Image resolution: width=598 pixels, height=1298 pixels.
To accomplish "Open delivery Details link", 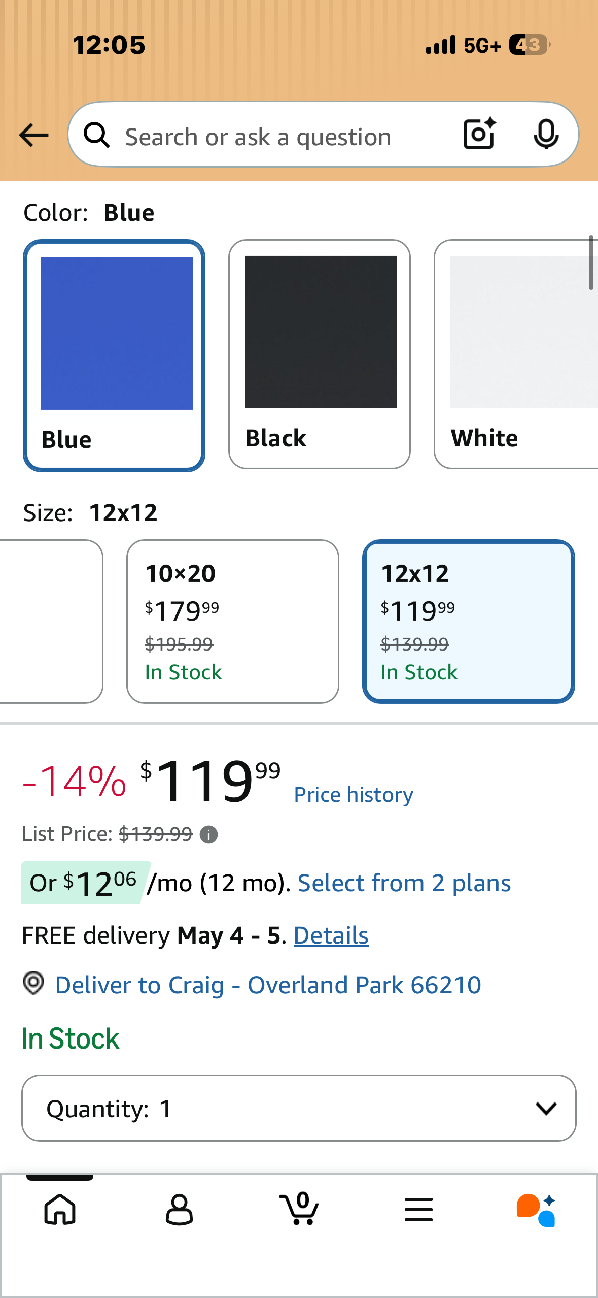I will (x=331, y=935).
